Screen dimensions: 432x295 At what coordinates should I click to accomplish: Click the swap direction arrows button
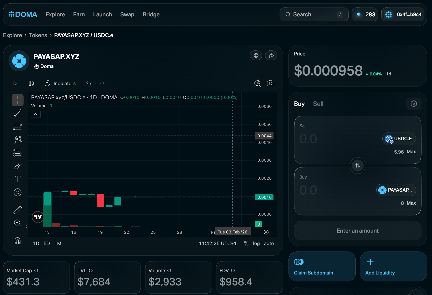357,166
